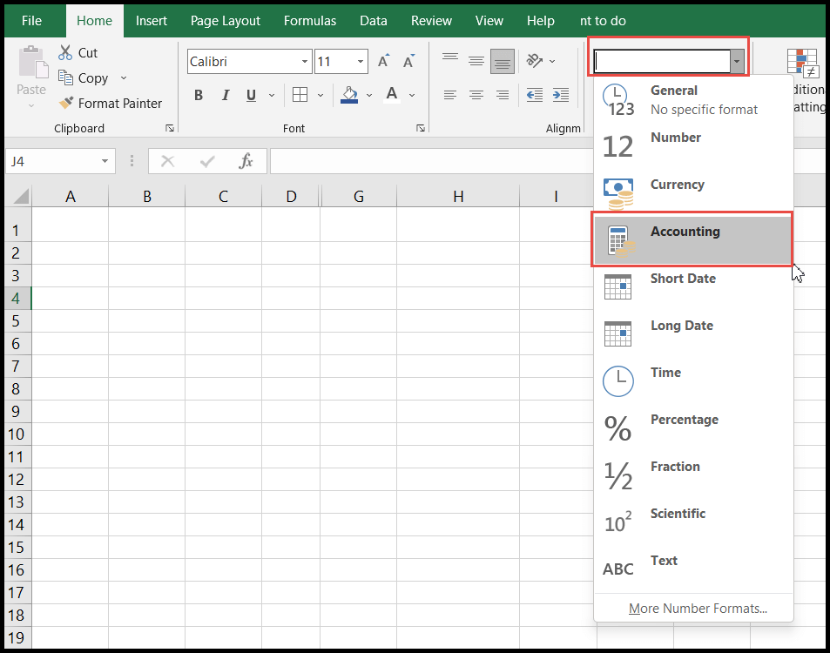Open the Review ribbon tab

point(431,20)
